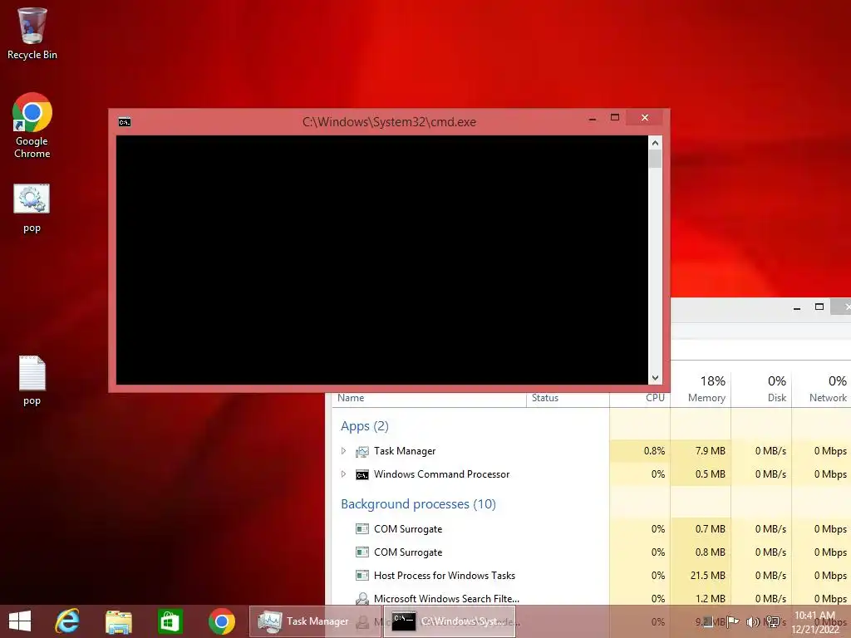Open the volume speaker tray icon
Image resolution: width=851 pixels, height=638 pixels.
pos(753,621)
